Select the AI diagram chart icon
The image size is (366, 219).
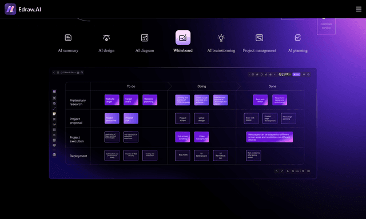tap(145, 38)
